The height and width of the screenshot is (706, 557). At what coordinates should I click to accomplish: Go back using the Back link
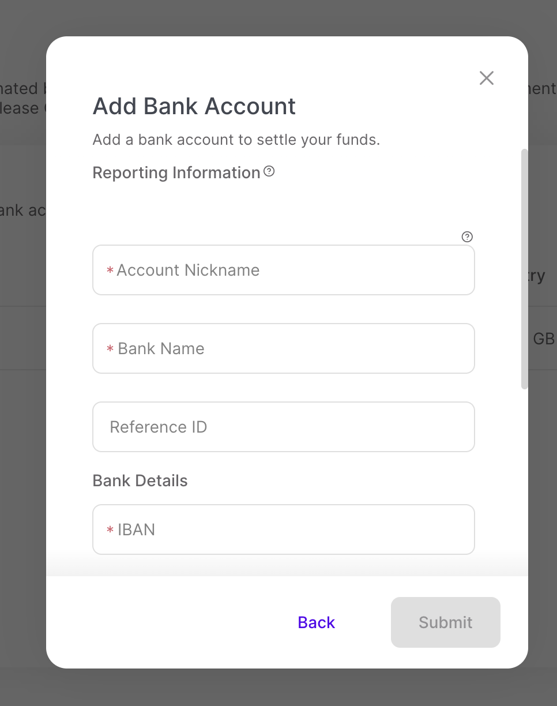click(x=317, y=622)
